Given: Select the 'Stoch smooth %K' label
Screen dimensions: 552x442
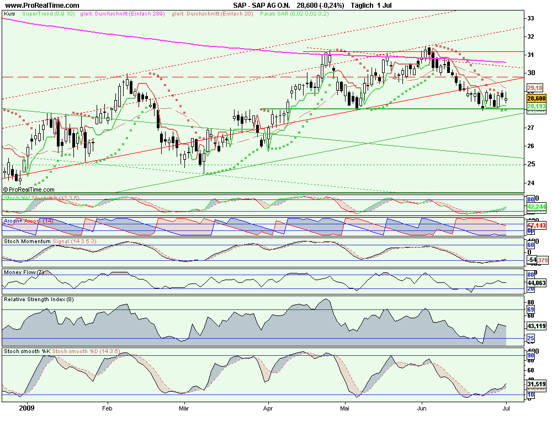Looking at the screenshot, I should click(27, 351).
